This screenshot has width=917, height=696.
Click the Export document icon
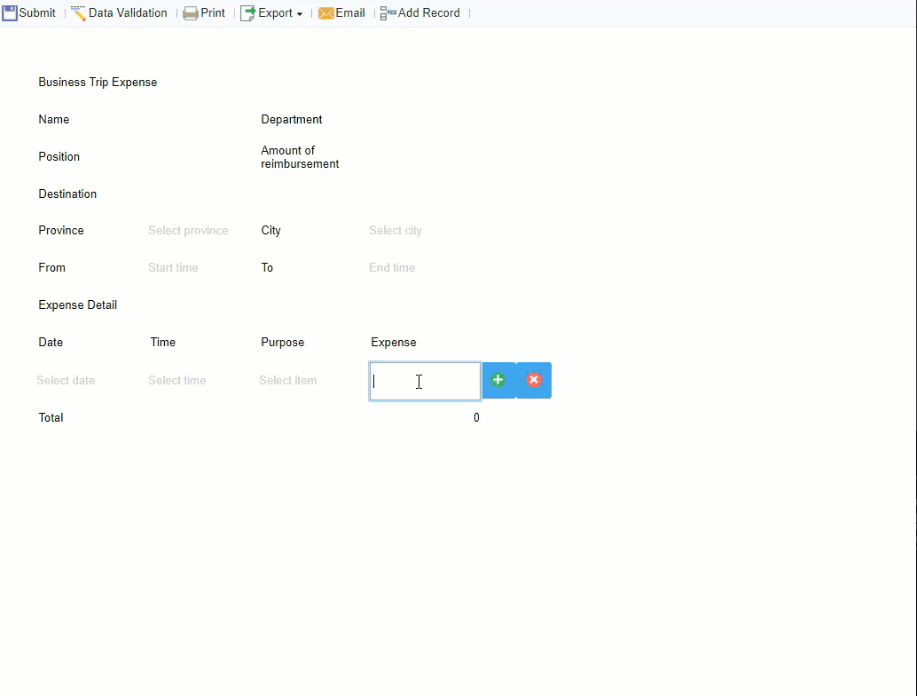coord(248,13)
